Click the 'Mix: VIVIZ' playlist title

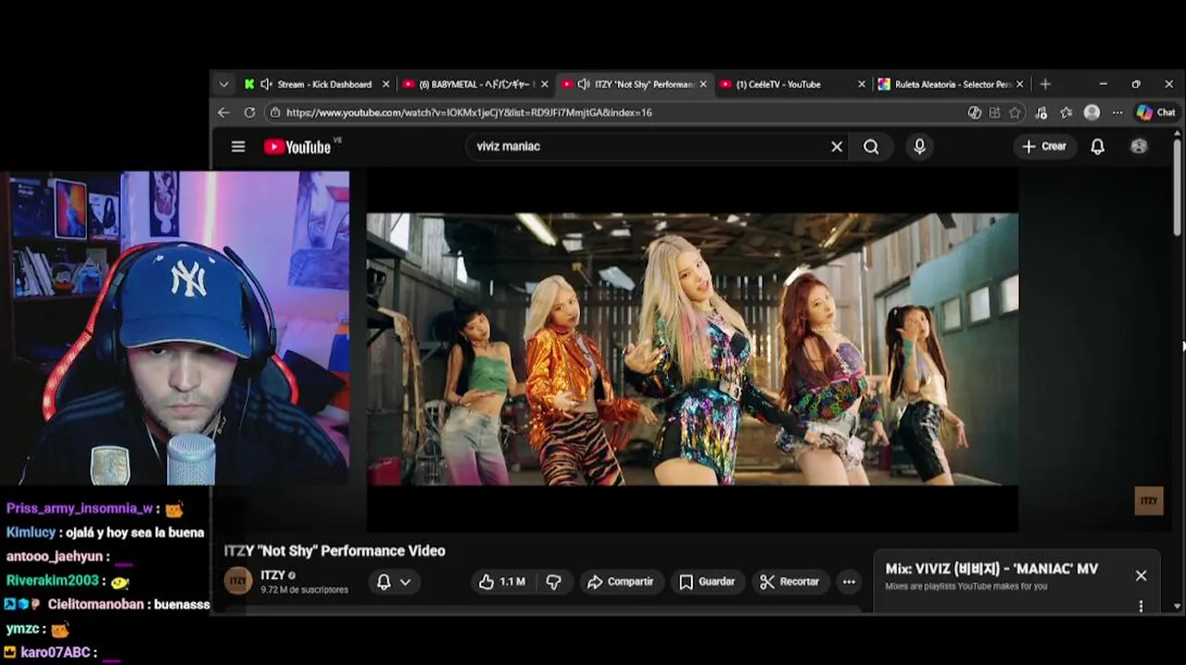click(x=992, y=569)
